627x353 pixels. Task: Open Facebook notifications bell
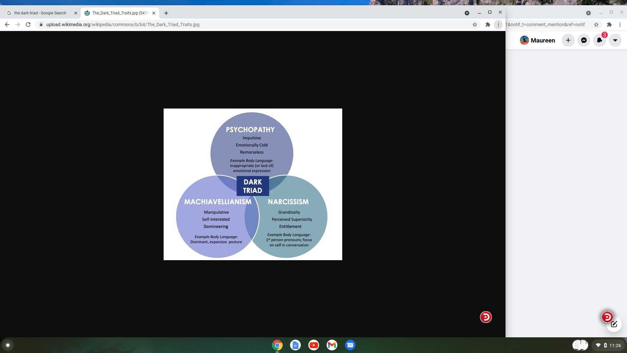coord(600,40)
